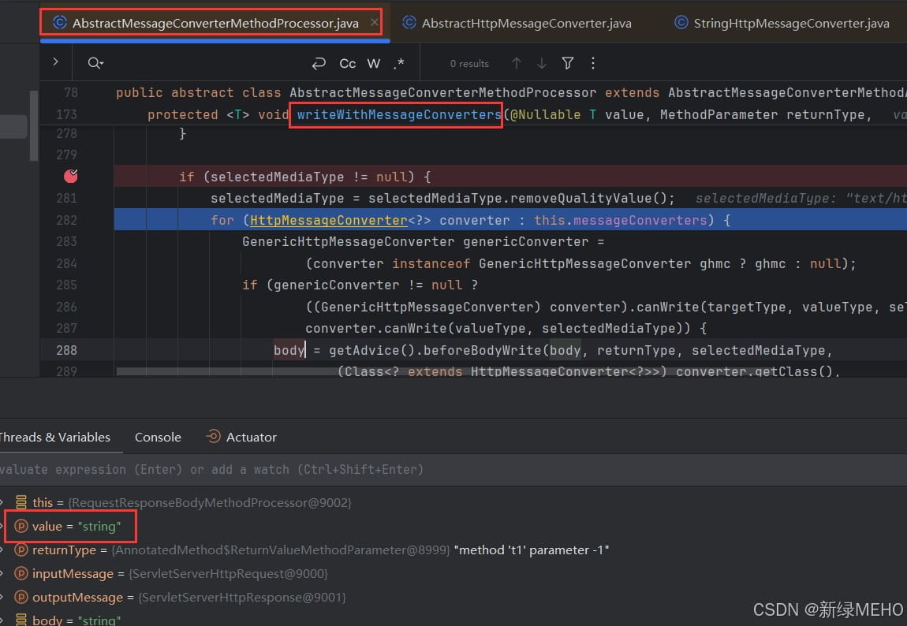907x626 pixels.
Task: Toggle Regex (.*) search option
Action: point(398,64)
